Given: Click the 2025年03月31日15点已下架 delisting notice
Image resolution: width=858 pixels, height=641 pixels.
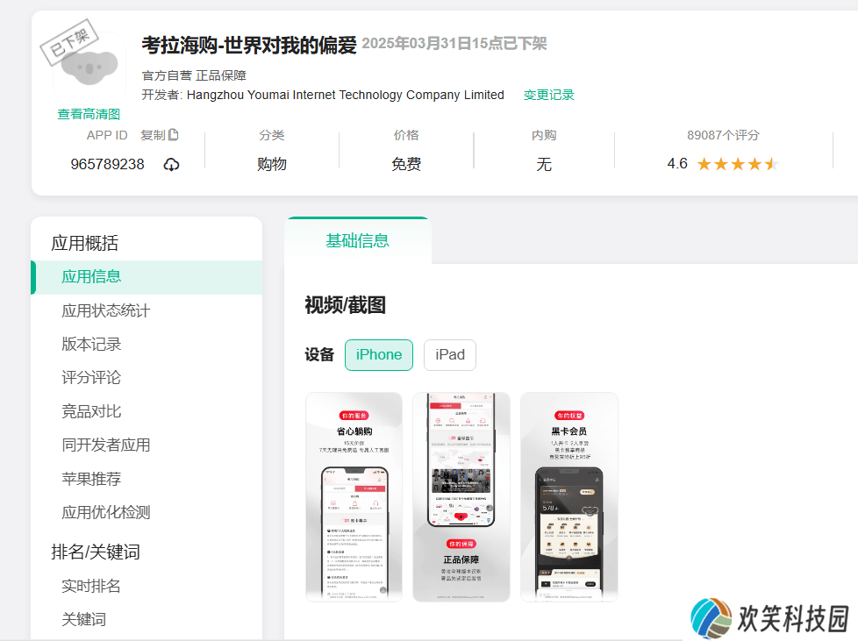Looking at the screenshot, I should point(454,43).
